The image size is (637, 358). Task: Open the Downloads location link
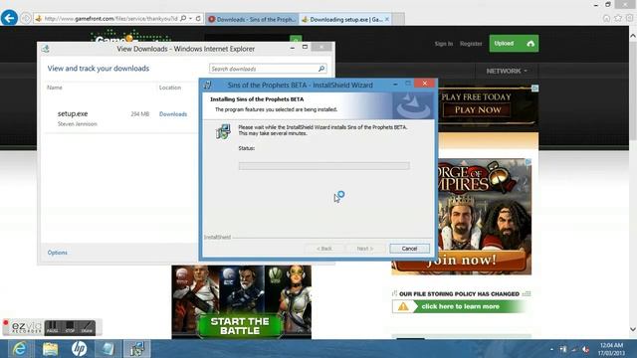[x=173, y=114]
